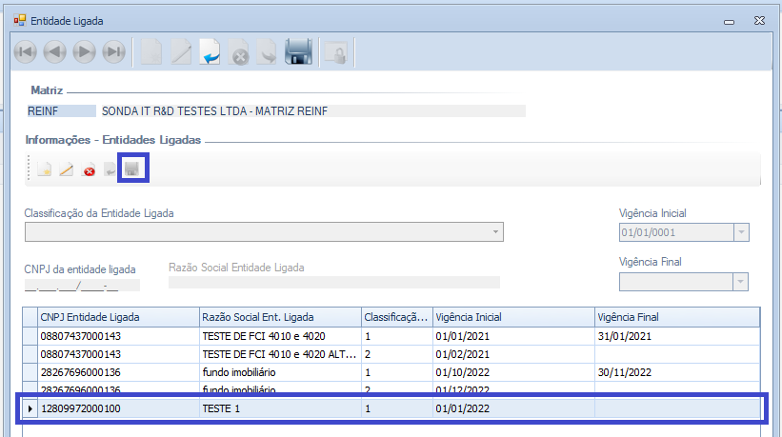Click the padlock icon in main toolbar
Screen dimensions: 782x437
(333, 53)
